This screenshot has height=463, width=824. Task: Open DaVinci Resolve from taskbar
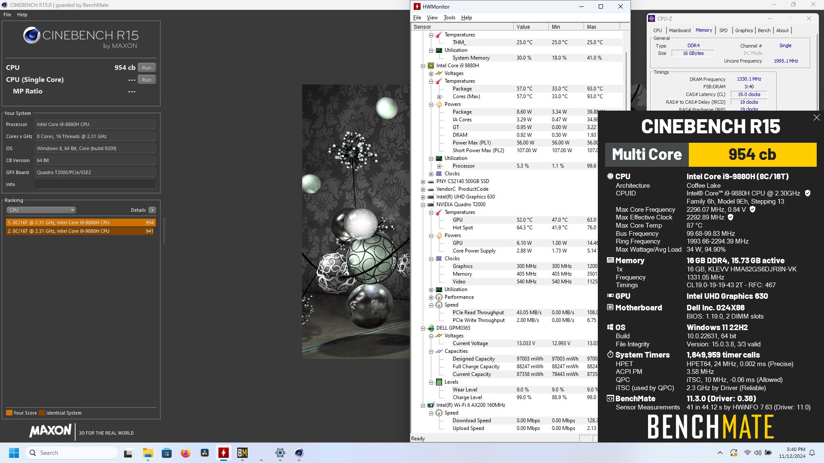pos(205,453)
